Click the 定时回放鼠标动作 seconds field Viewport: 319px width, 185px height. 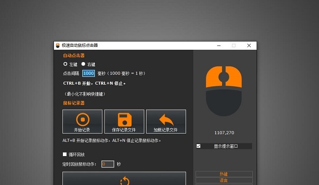107,164
